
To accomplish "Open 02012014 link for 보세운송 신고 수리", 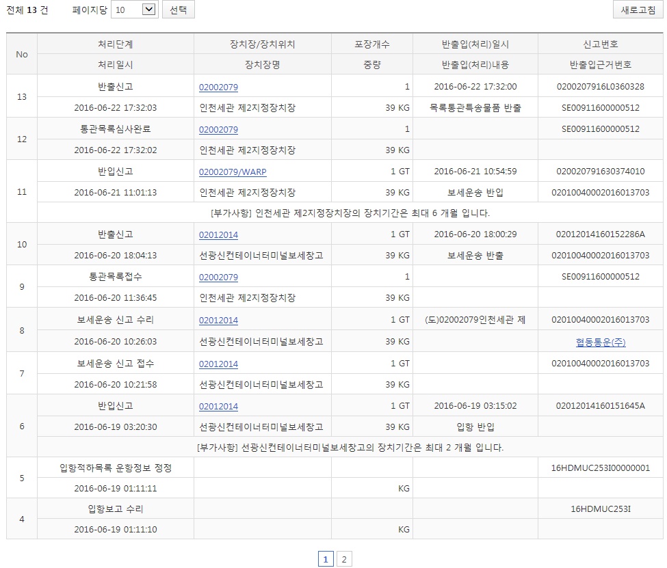I will [x=218, y=320].
